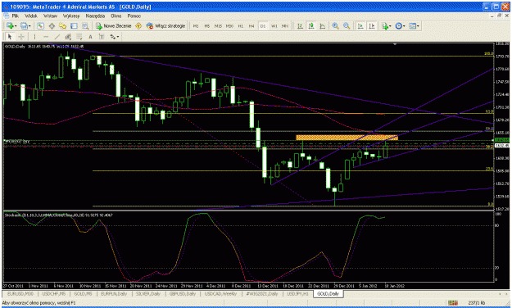512x308 pixels.
Task: Expand the New Chart dropdown arrow
Action: pos(15,25)
